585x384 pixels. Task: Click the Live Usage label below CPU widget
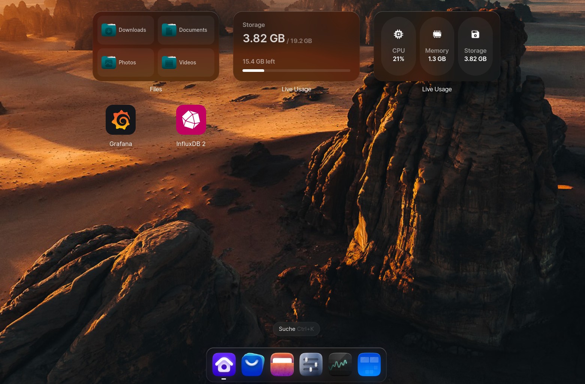click(x=437, y=89)
